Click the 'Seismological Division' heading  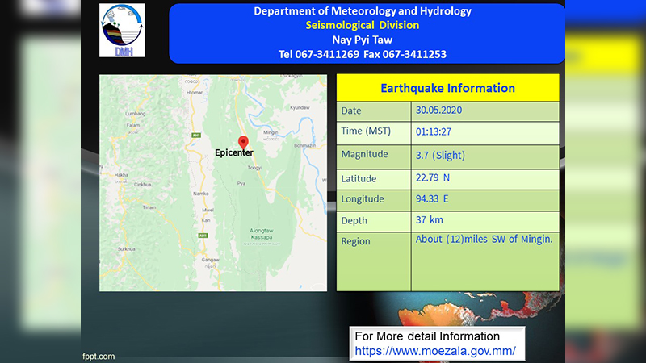[x=363, y=26]
